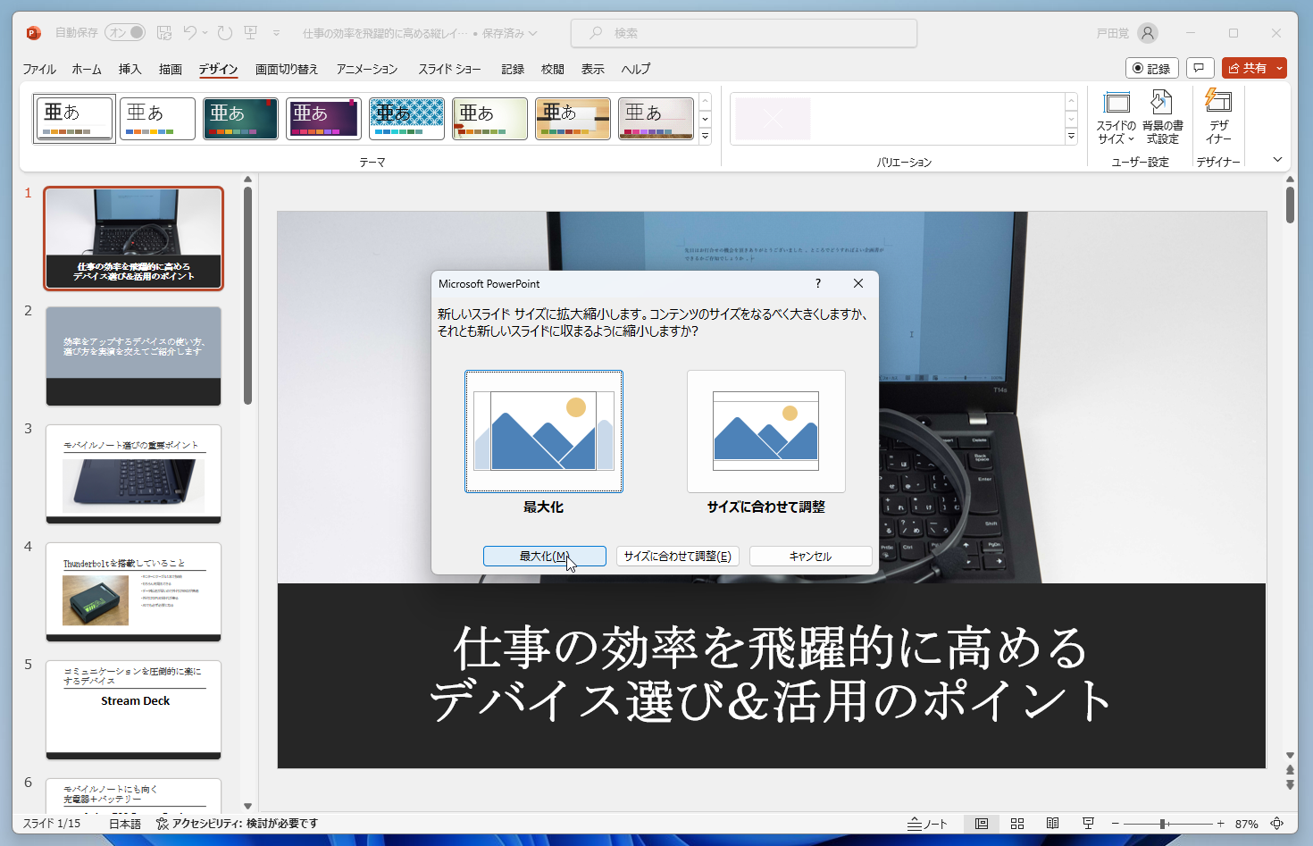This screenshot has width=1313, height=846.
Task: Apply the blue patterned theme thumbnail
Action: tap(406, 119)
